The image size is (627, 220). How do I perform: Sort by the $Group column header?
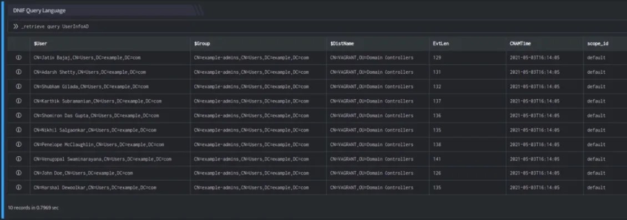click(x=259, y=44)
